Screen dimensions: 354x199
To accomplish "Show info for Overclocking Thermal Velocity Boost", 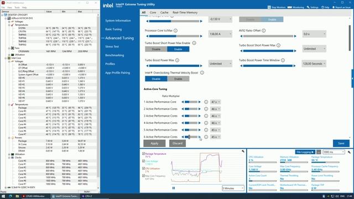I will click(x=202, y=72).
